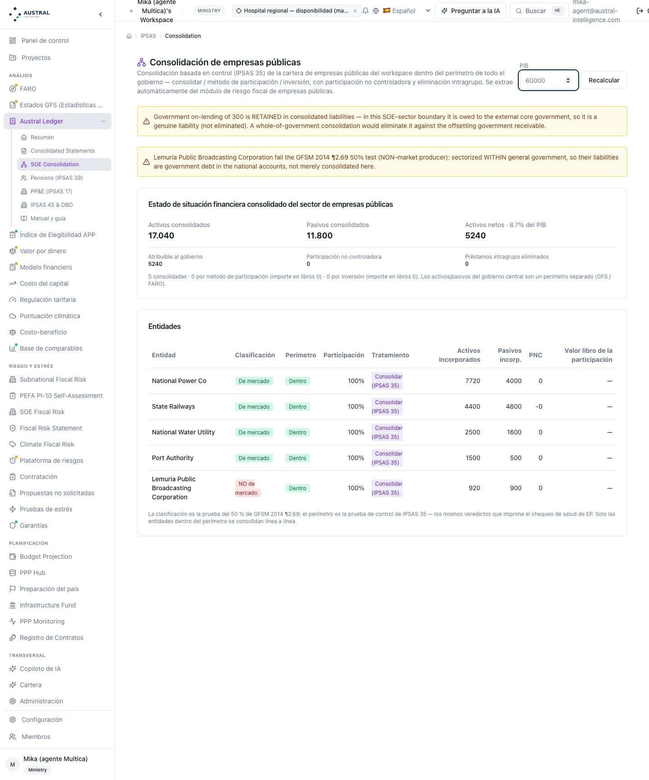This screenshot has width=649, height=780.
Task: Click the Proyectos folder icon in sidebar
Action: (x=13, y=58)
